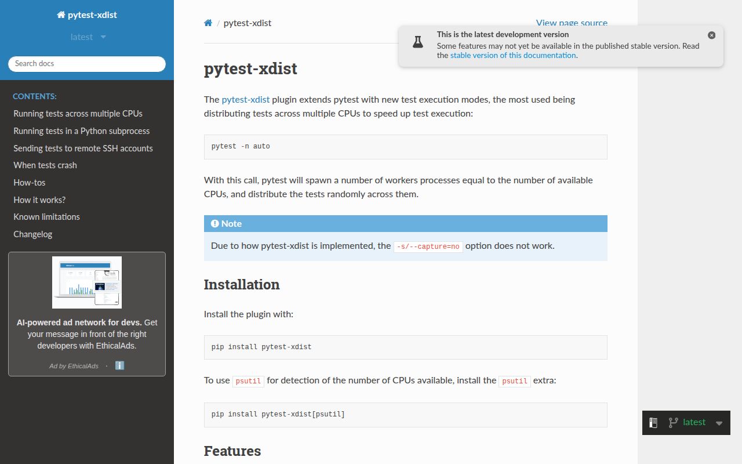Open the book icon in version flyout
Viewport: 742px width, 464px height.
coord(653,423)
